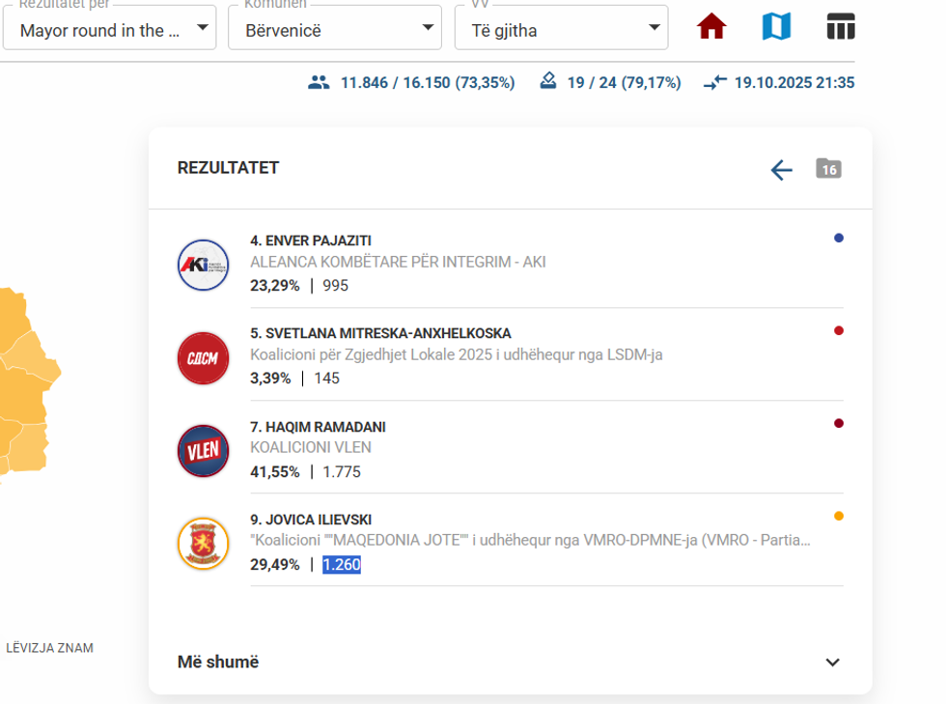Click the AKI party logo
The height and width of the screenshot is (704, 946).
point(204,265)
